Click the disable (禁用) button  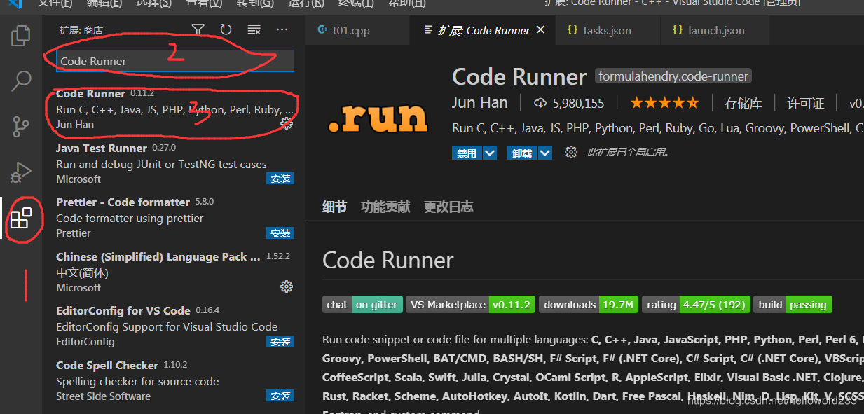467,153
